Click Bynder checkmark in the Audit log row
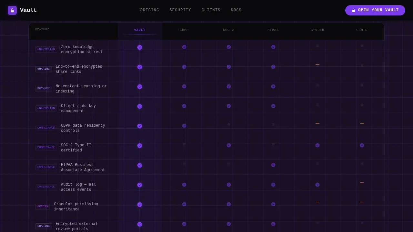 [x=317, y=185]
